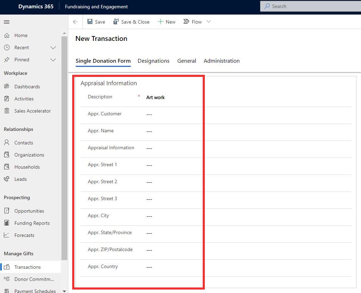Click the Sales Accelerator icon
The height and width of the screenshot is (293, 361).
coord(7,111)
